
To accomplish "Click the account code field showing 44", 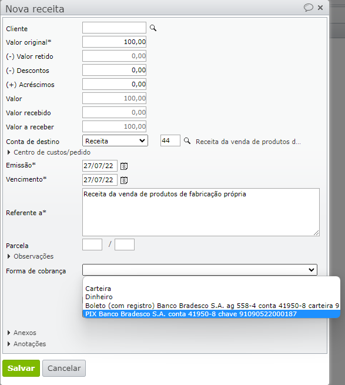I will 170,140.
